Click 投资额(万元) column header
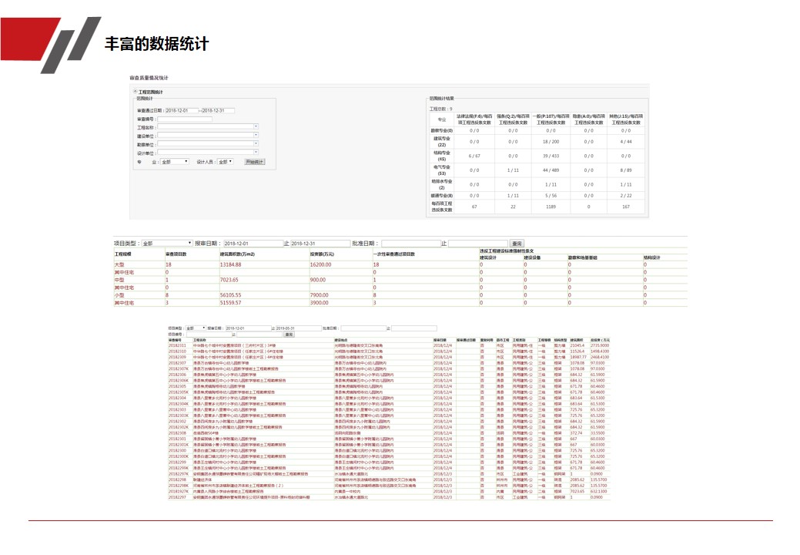Image resolution: width=800 pixels, height=555 pixels. 322,254
